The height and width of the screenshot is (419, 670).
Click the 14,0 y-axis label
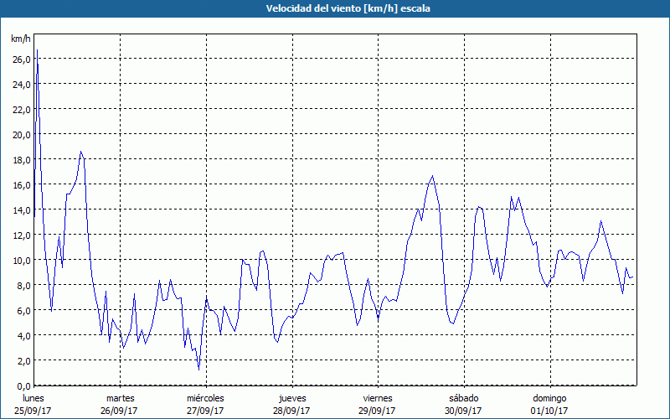click(21, 209)
